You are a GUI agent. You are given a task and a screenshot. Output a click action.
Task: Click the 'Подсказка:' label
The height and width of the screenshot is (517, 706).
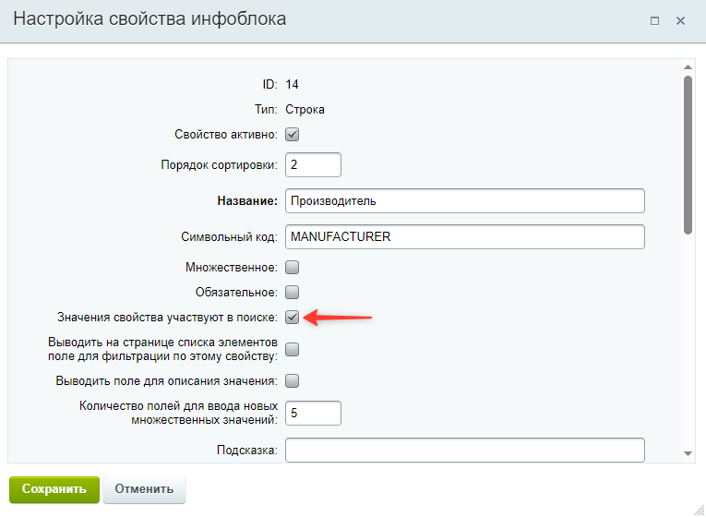tap(247, 450)
